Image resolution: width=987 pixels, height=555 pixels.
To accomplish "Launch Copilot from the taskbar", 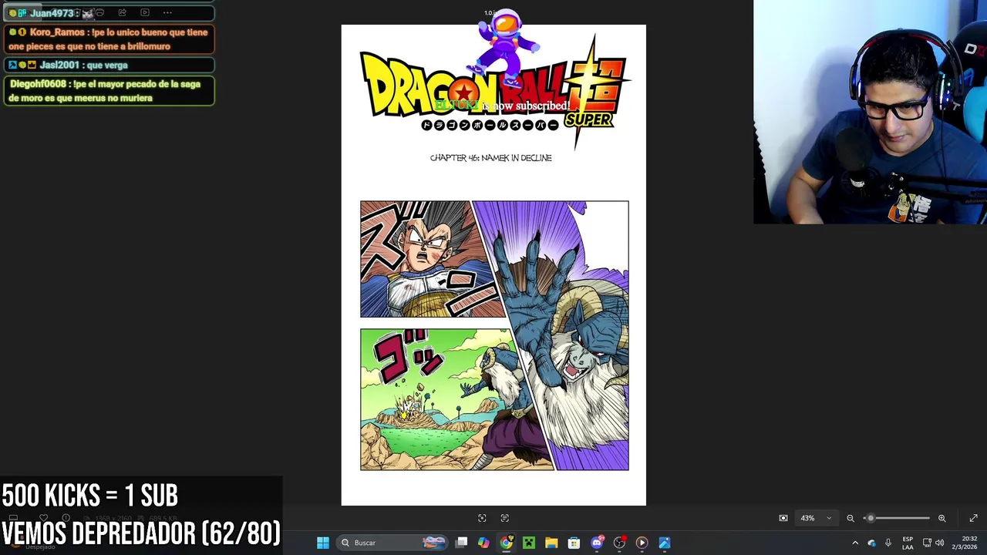I will point(483,543).
